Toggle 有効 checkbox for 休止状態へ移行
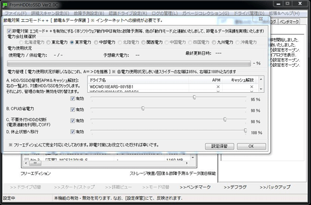Image resolution: width=311 pixels, height=205 pixels. pyautogui.click(x=73, y=131)
